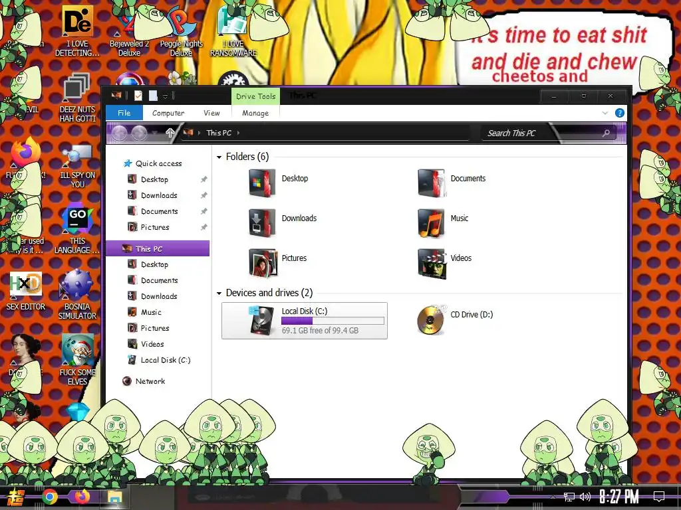The image size is (681, 510).
Task: Open the Downloads folder icon under Folders
Action: pyautogui.click(x=262, y=223)
